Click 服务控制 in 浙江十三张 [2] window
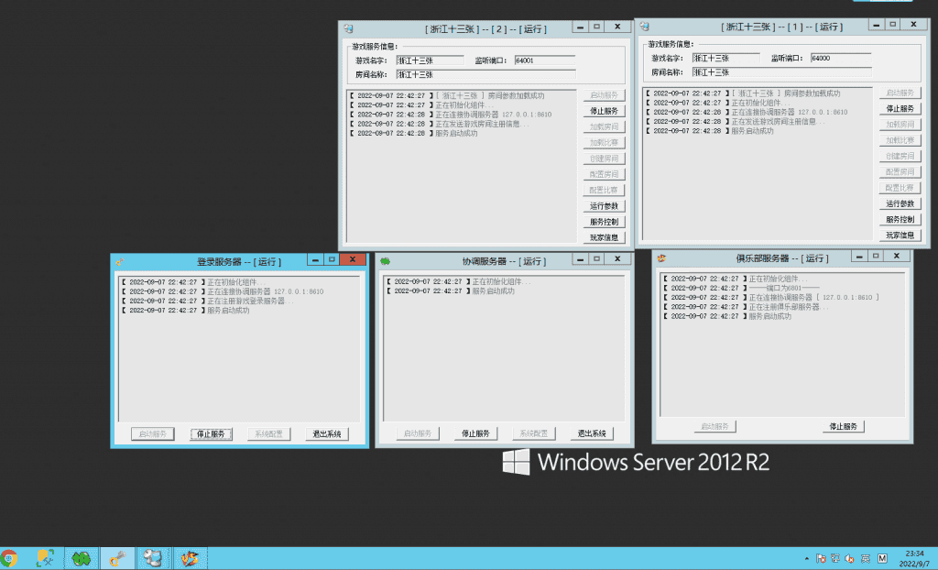938x570 pixels. click(604, 222)
